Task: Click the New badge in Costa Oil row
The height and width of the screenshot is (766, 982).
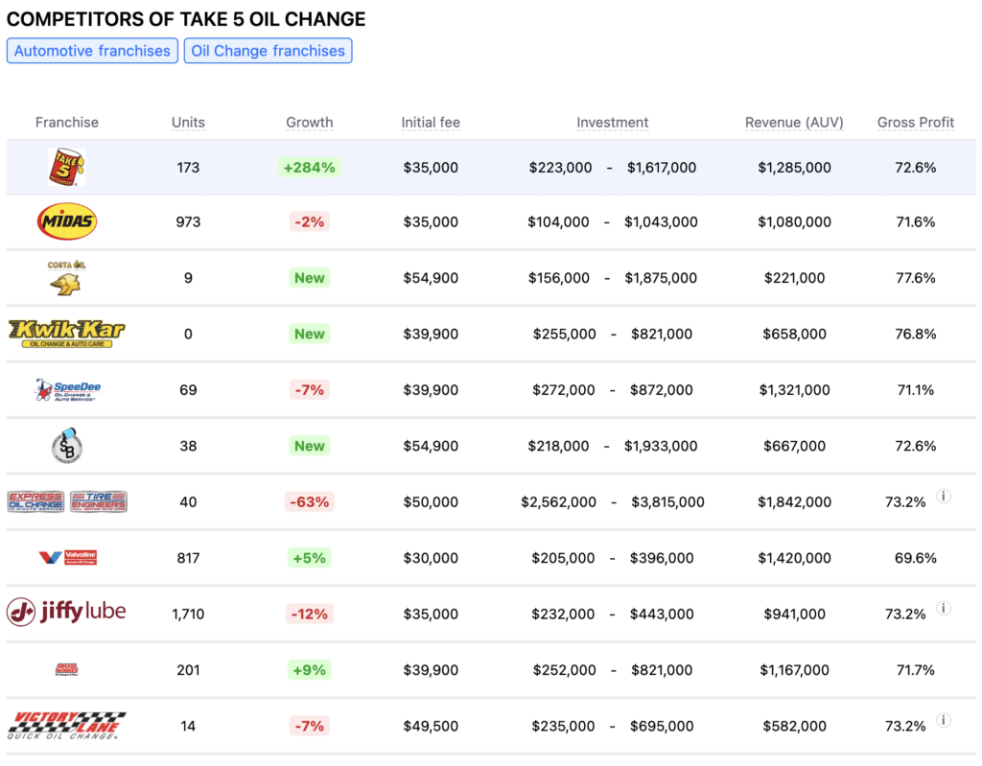Action: (x=310, y=277)
